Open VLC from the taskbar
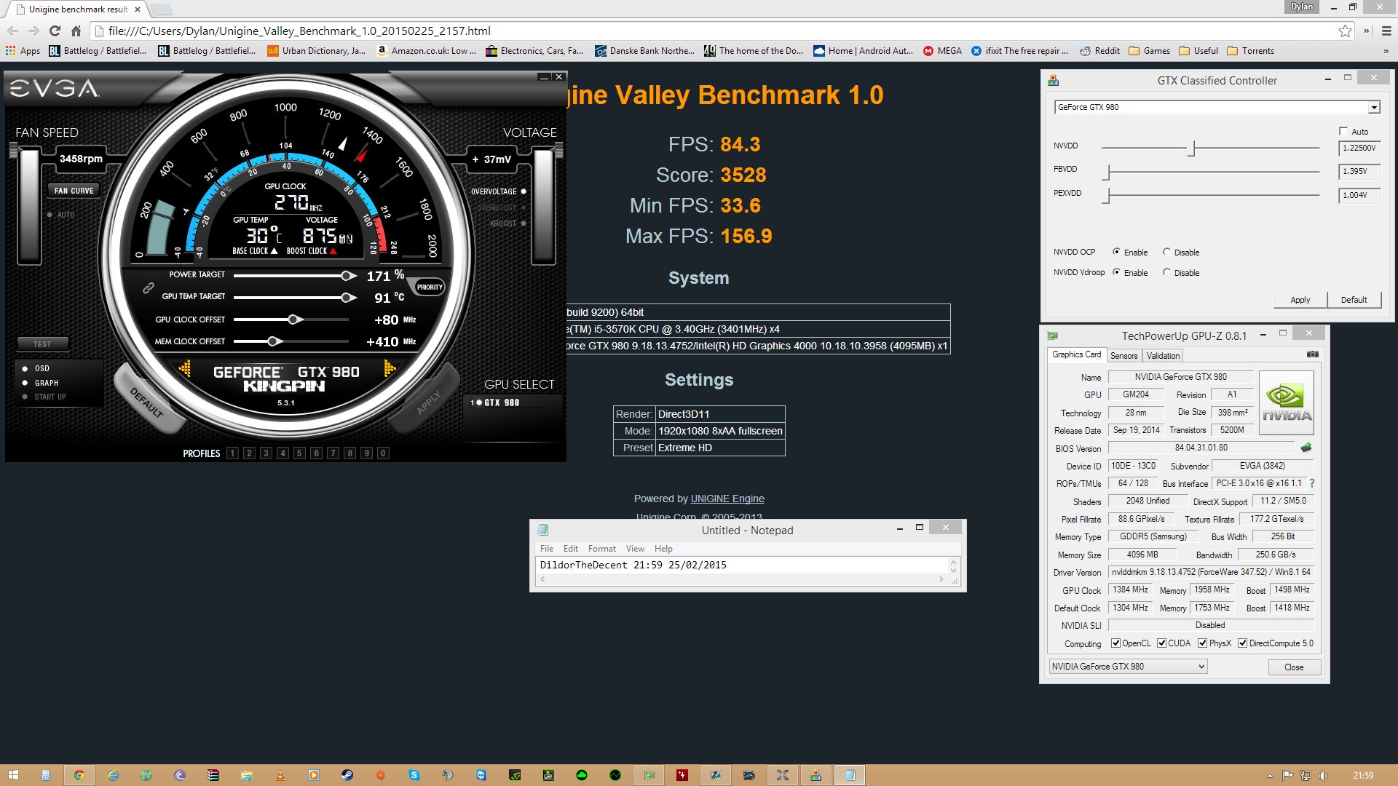The height and width of the screenshot is (786, 1398). point(280,775)
